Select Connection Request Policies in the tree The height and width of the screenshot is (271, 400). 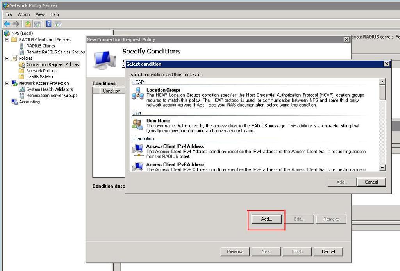click(53, 64)
